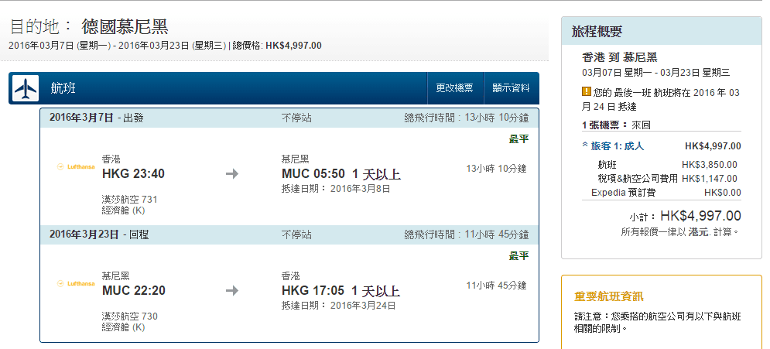Click the airplane icon beside 航班

[x=25, y=89]
